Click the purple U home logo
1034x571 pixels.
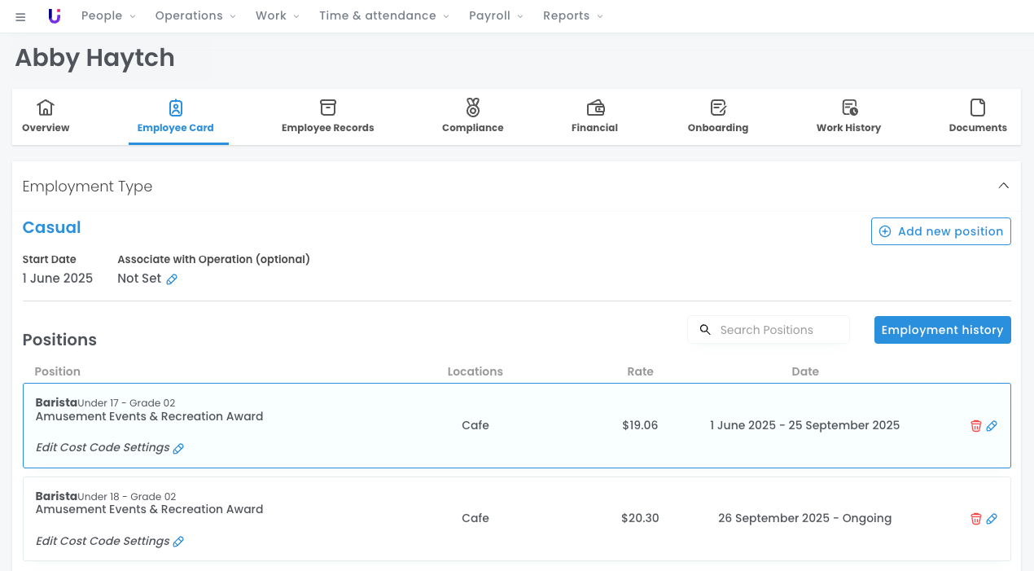pos(55,16)
